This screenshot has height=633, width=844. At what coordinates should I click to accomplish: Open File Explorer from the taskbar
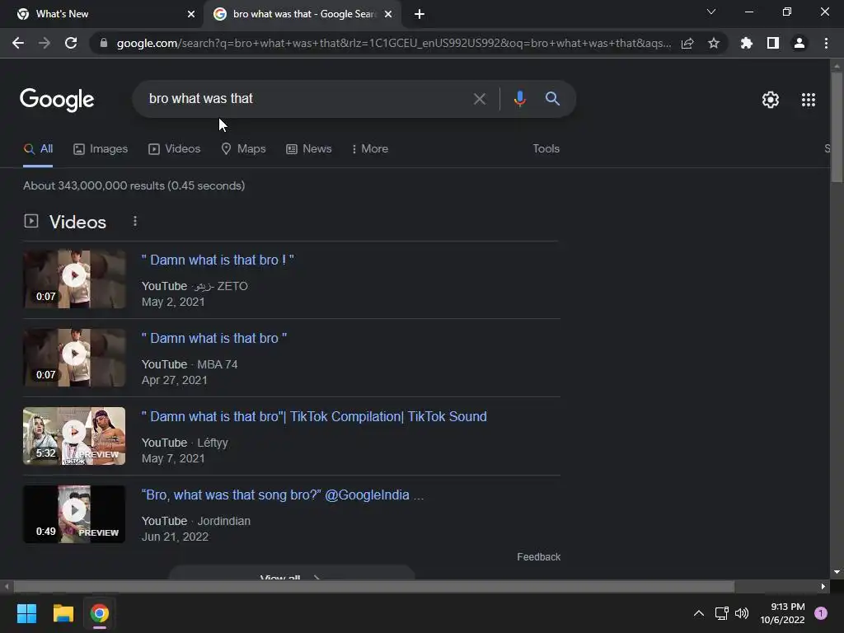[63, 613]
